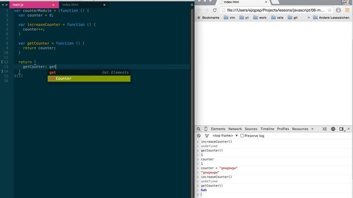353x198 pixels.
Task: Close the DevTools panel
Action: [x=349, y=129]
